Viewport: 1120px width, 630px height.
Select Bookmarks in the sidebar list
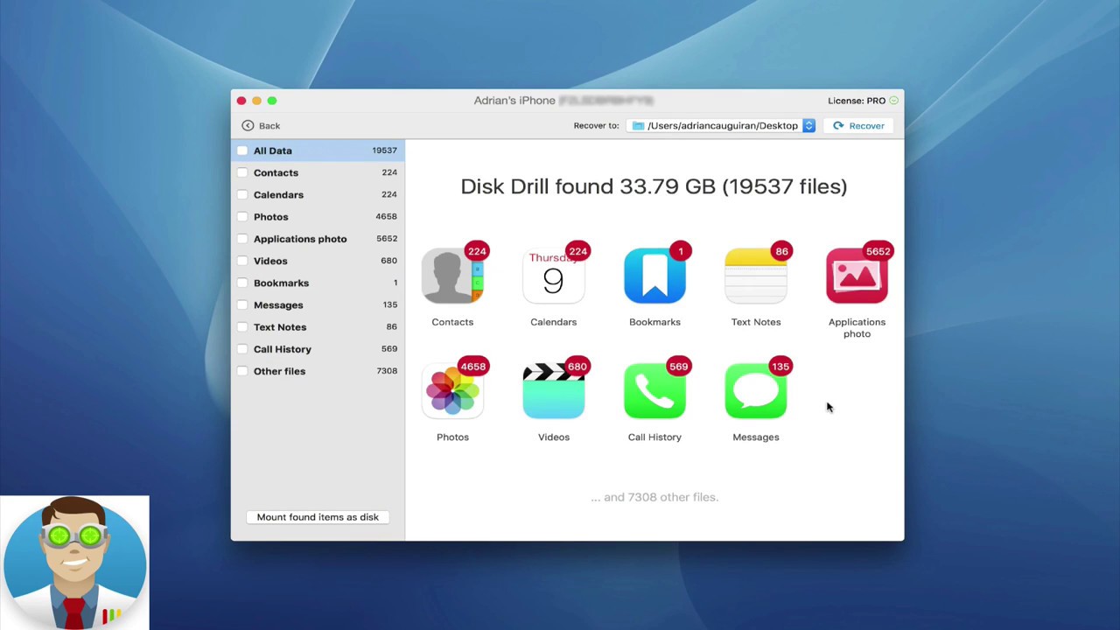tap(317, 283)
